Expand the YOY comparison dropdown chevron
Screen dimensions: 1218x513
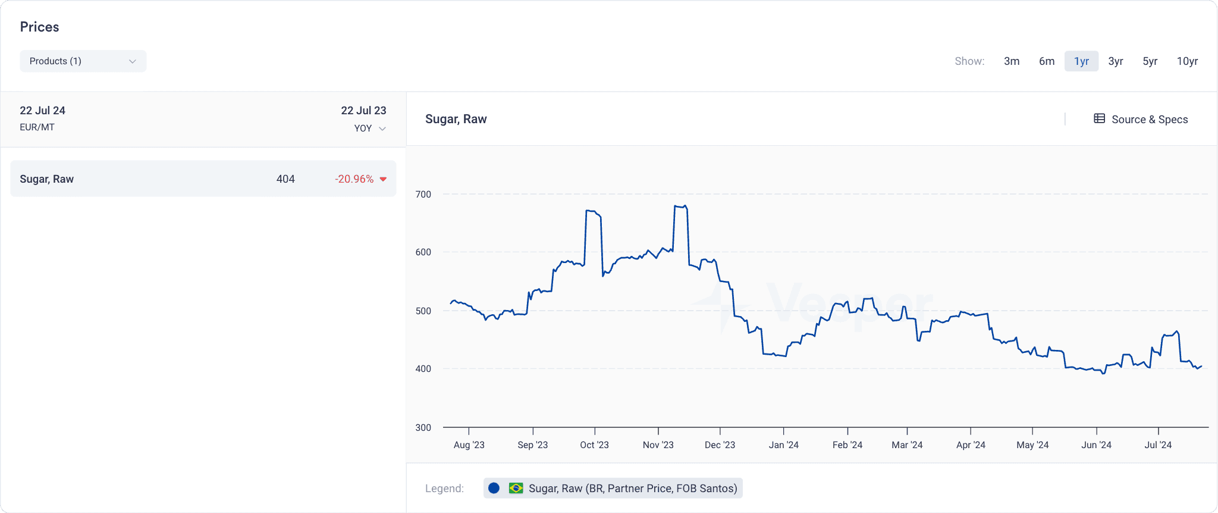tap(382, 129)
